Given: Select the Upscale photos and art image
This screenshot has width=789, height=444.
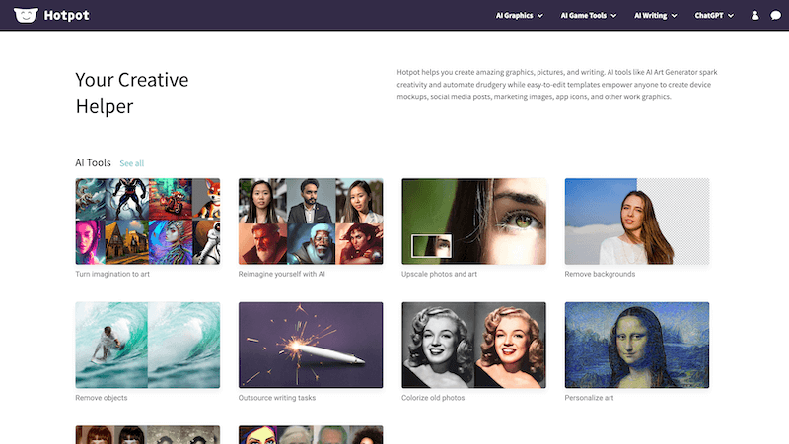Looking at the screenshot, I should click(x=473, y=222).
